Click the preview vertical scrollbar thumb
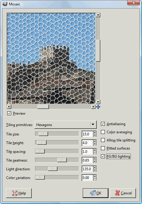This screenshot has height=204, width=142. click(98, 51)
